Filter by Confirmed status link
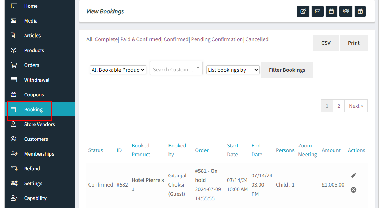Screen dimensions: 382x208 (x=176, y=39)
